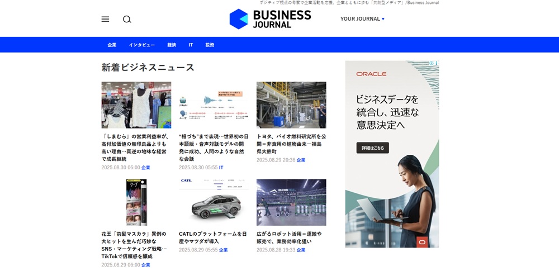Click the Oracle logo in the advertisement
Screen dimensions: 559x271
tap(371, 74)
